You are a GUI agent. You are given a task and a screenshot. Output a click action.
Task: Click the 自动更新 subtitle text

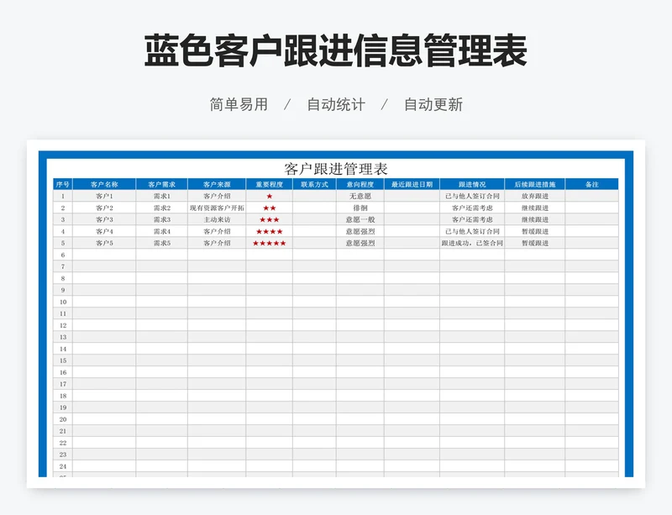(433, 104)
